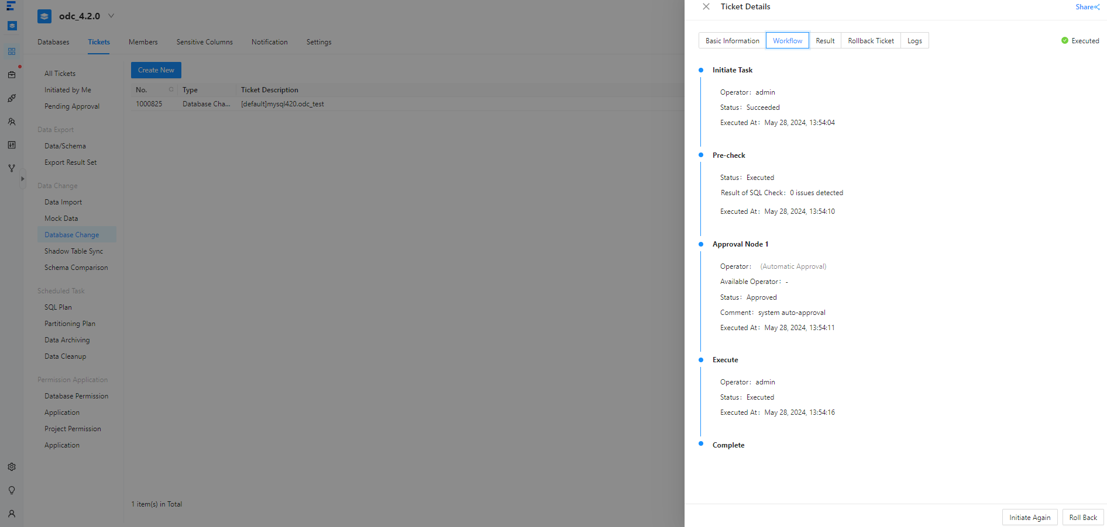Screen dimensions: 1107x527
Task: Open the Rollback Ticket tab
Action: (871, 41)
